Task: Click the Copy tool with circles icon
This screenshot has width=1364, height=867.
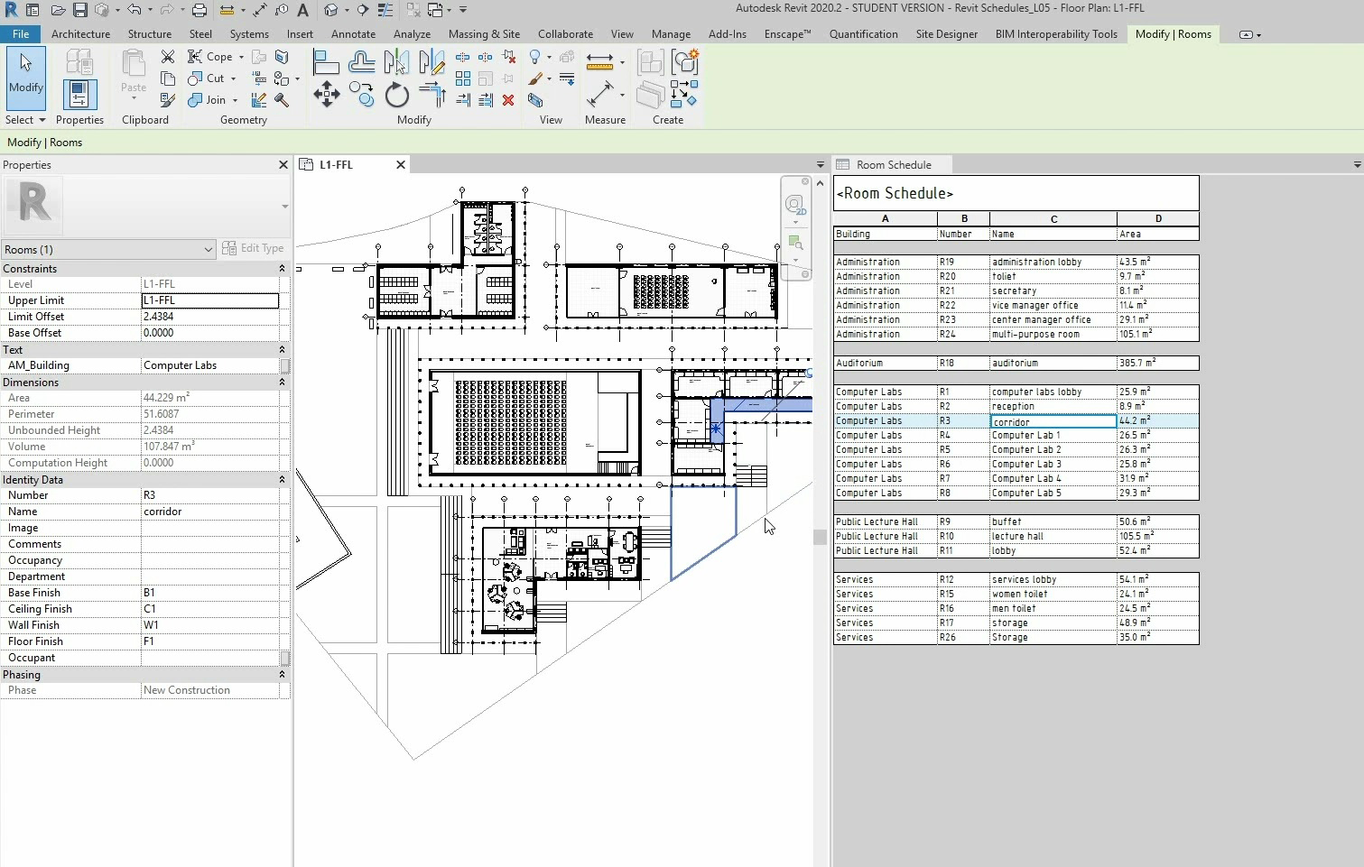Action: coord(362,95)
